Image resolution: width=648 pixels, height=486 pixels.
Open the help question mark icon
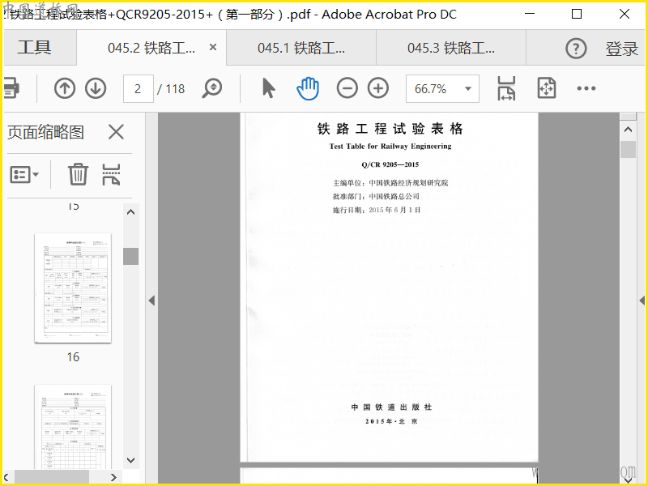pyautogui.click(x=576, y=49)
